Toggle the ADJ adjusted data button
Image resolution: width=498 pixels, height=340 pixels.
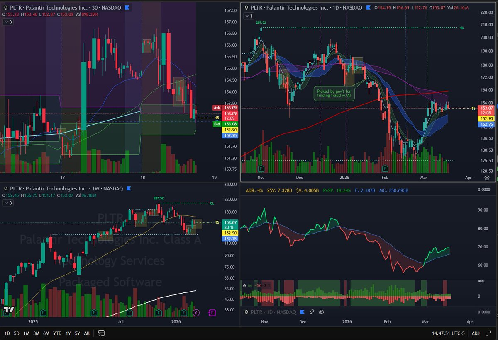click(476, 333)
